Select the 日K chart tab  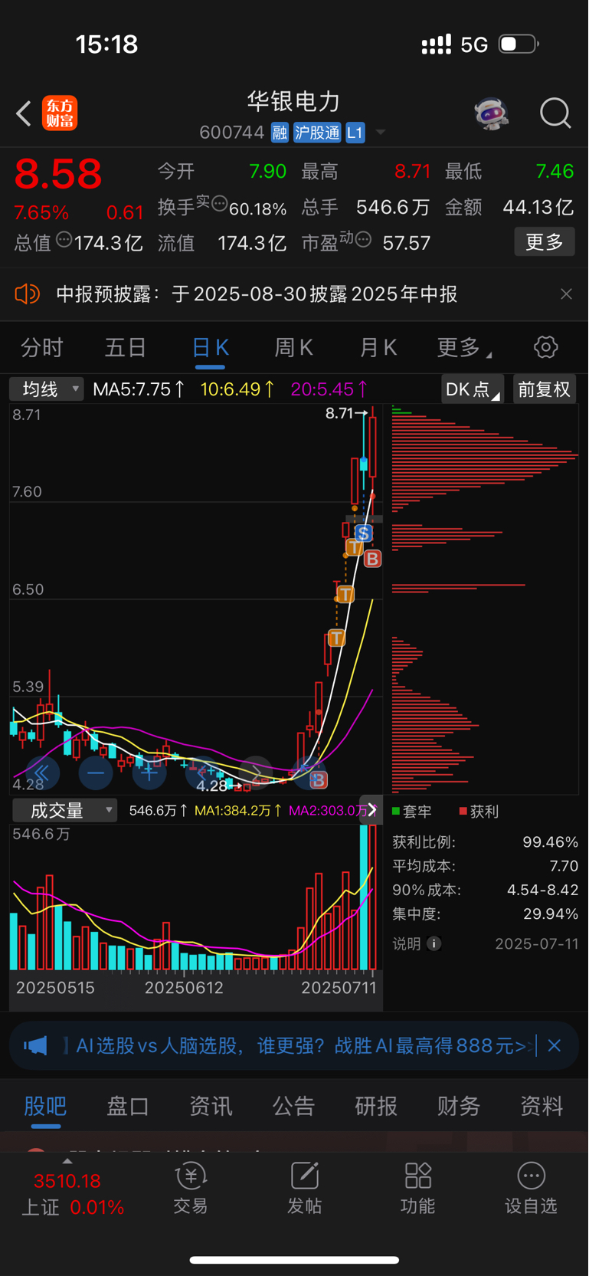pos(210,348)
